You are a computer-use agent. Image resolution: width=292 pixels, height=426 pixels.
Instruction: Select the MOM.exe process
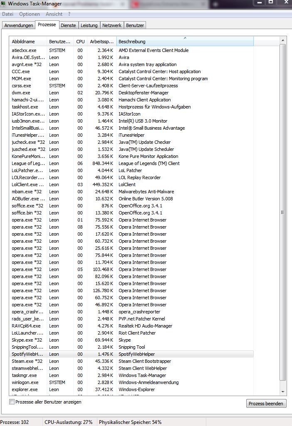click(131, 79)
